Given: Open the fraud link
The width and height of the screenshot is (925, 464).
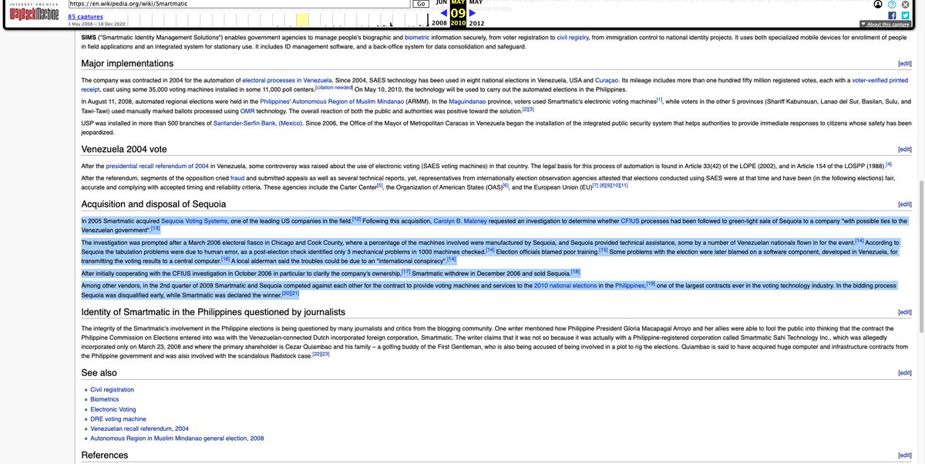Looking at the screenshot, I should 237,179.
